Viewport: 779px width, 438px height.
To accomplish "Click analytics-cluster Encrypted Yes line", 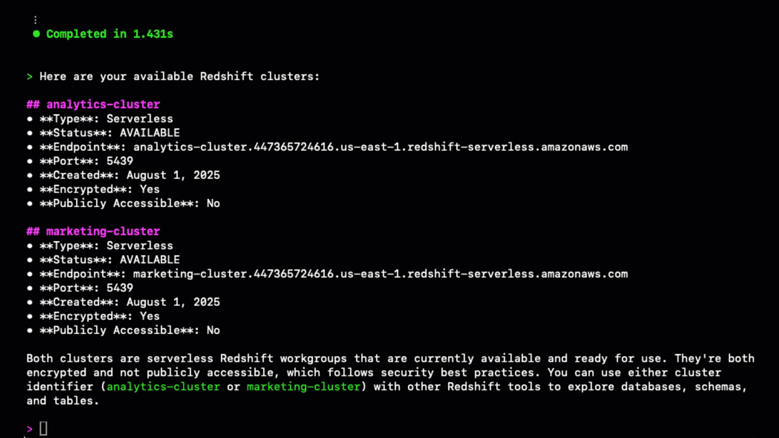I will [x=100, y=189].
